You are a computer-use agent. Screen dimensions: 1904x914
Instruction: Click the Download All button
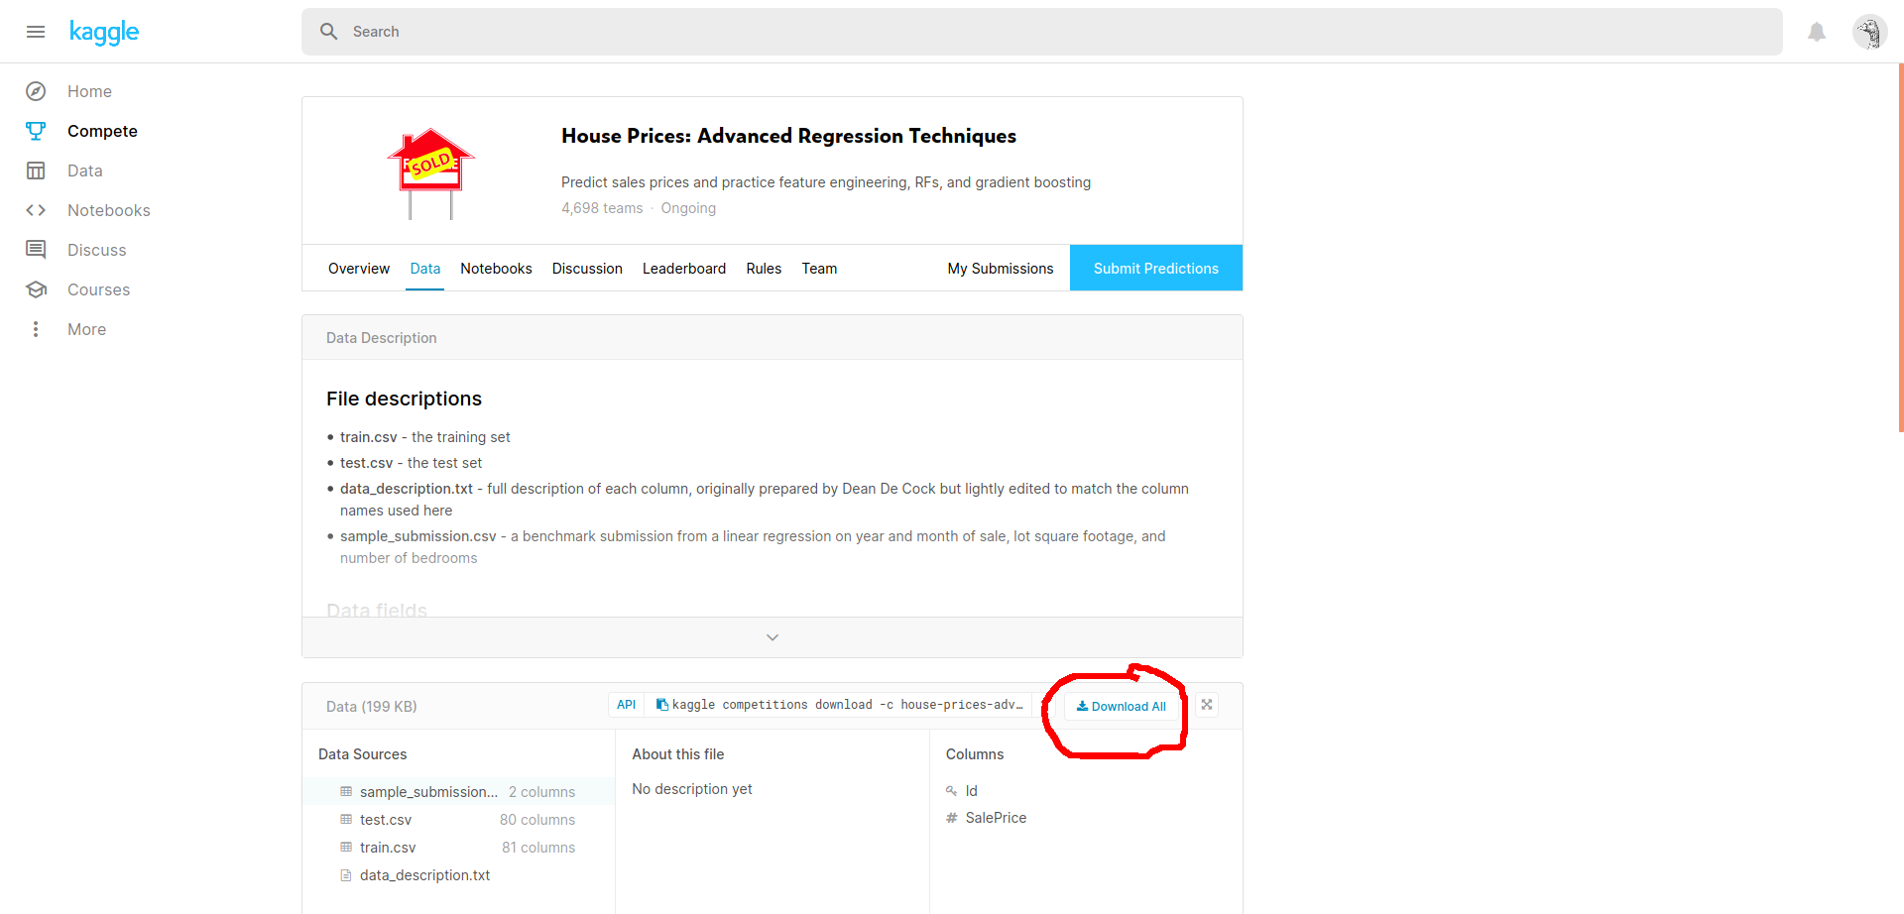pos(1122,706)
